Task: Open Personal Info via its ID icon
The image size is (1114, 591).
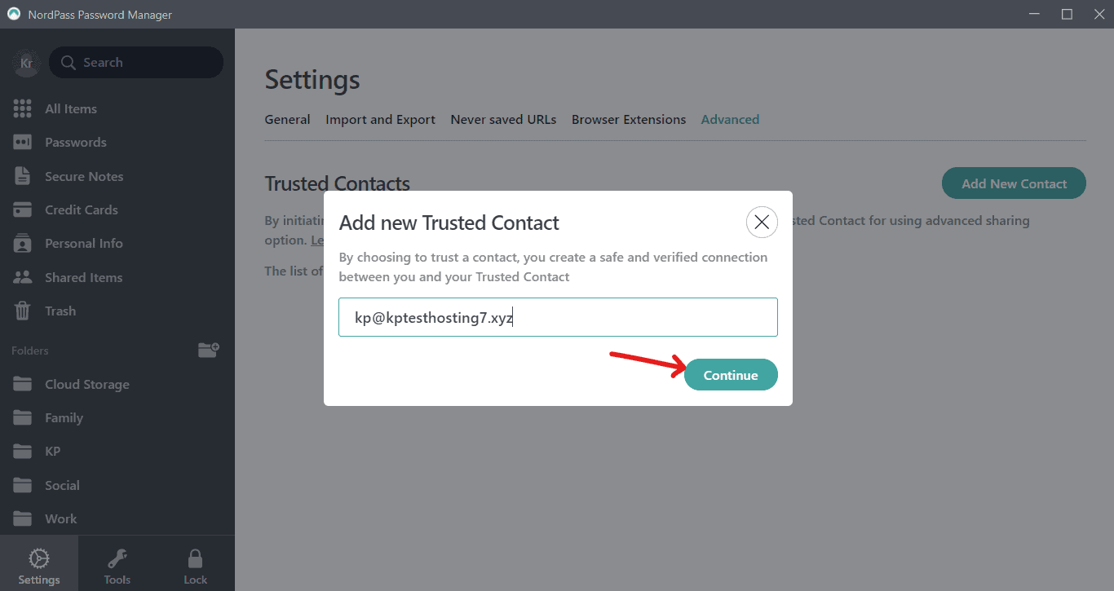Action: click(x=22, y=243)
